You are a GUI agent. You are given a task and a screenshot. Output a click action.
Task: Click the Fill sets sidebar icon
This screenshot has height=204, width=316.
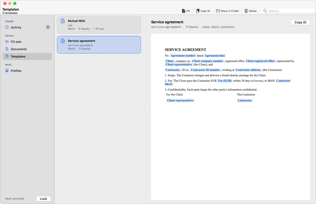click(7, 42)
